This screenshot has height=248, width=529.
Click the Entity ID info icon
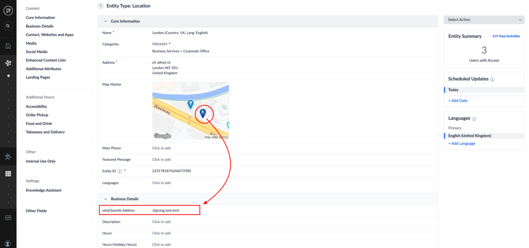[x=120, y=171]
